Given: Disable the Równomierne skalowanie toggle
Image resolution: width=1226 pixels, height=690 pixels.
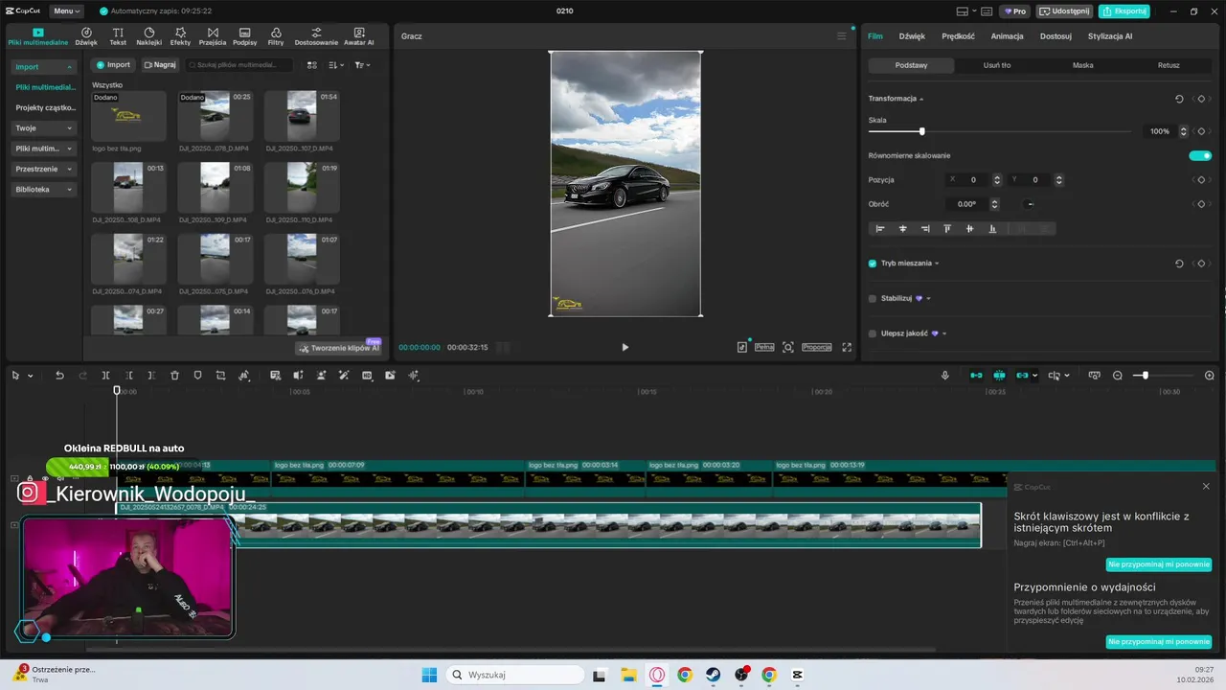Looking at the screenshot, I should point(1199,155).
